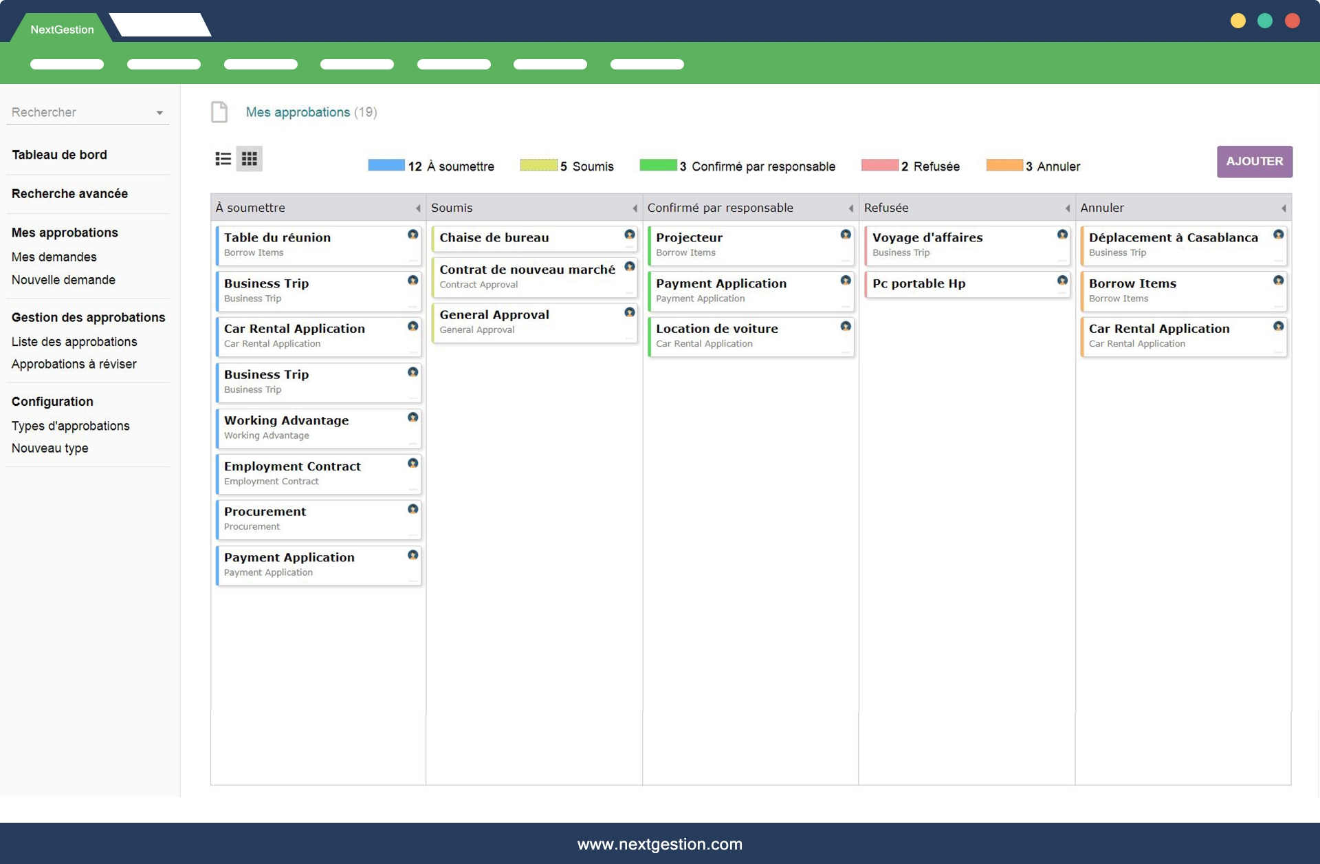
Task: Switch to kanban grid view
Action: pos(250,159)
